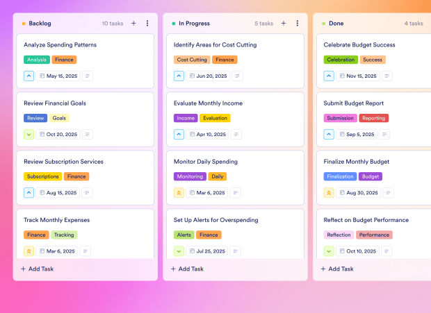Click the green Analysis tag label

pos(37,60)
